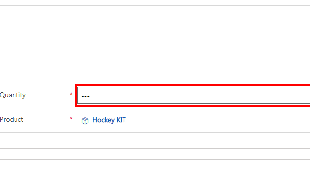Click the red highlight border around Quantity
Screen dimensions: 310x174
pos(192,86)
